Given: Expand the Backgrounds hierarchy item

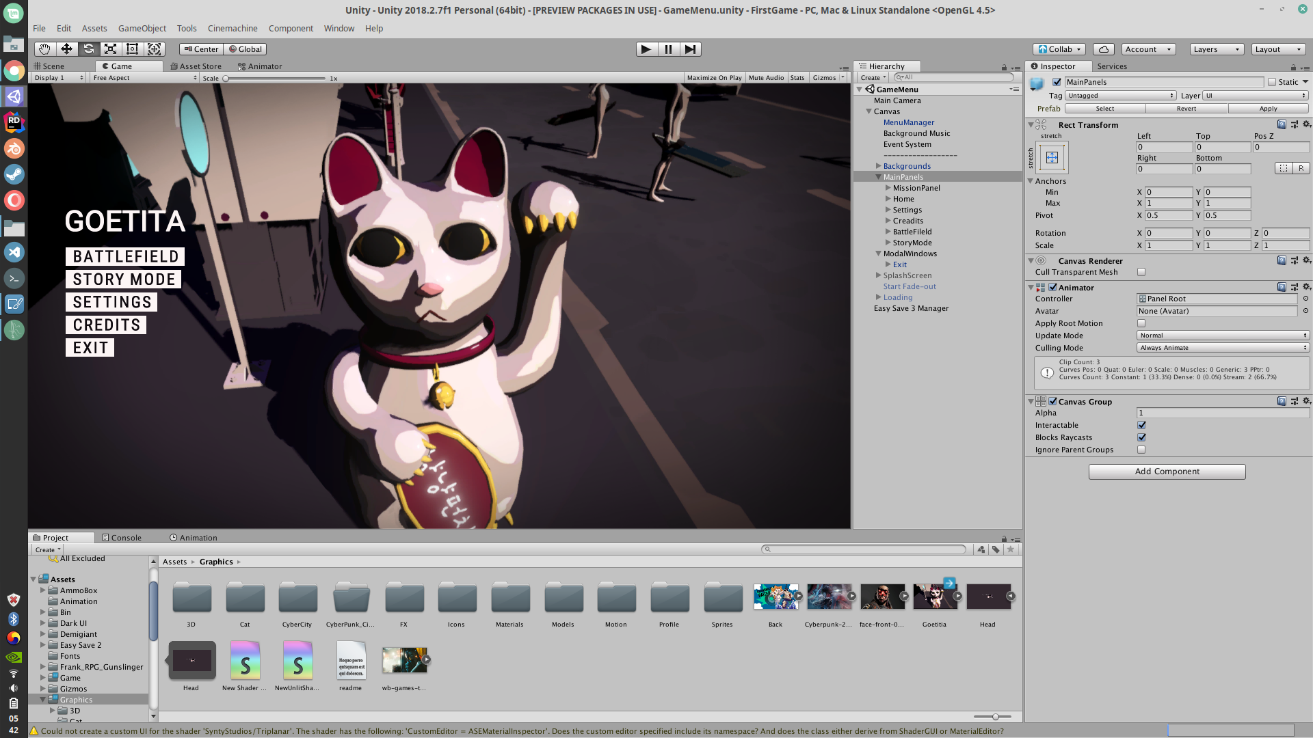Looking at the screenshot, I should (x=879, y=166).
